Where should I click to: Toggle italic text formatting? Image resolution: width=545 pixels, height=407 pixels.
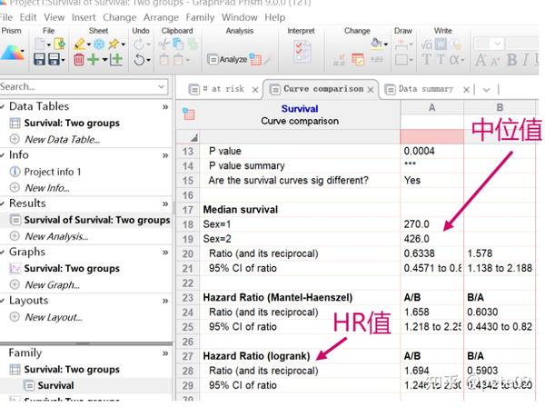coord(525,60)
